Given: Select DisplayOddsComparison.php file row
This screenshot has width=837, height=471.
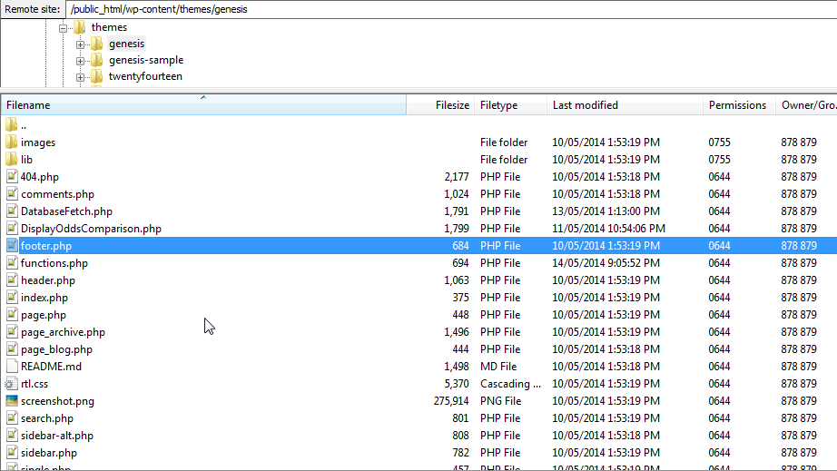Looking at the screenshot, I should (x=91, y=229).
